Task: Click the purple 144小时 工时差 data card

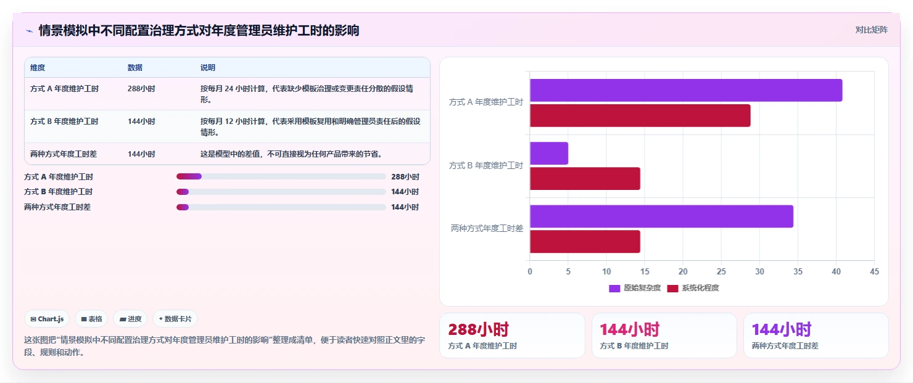Action: coord(816,336)
